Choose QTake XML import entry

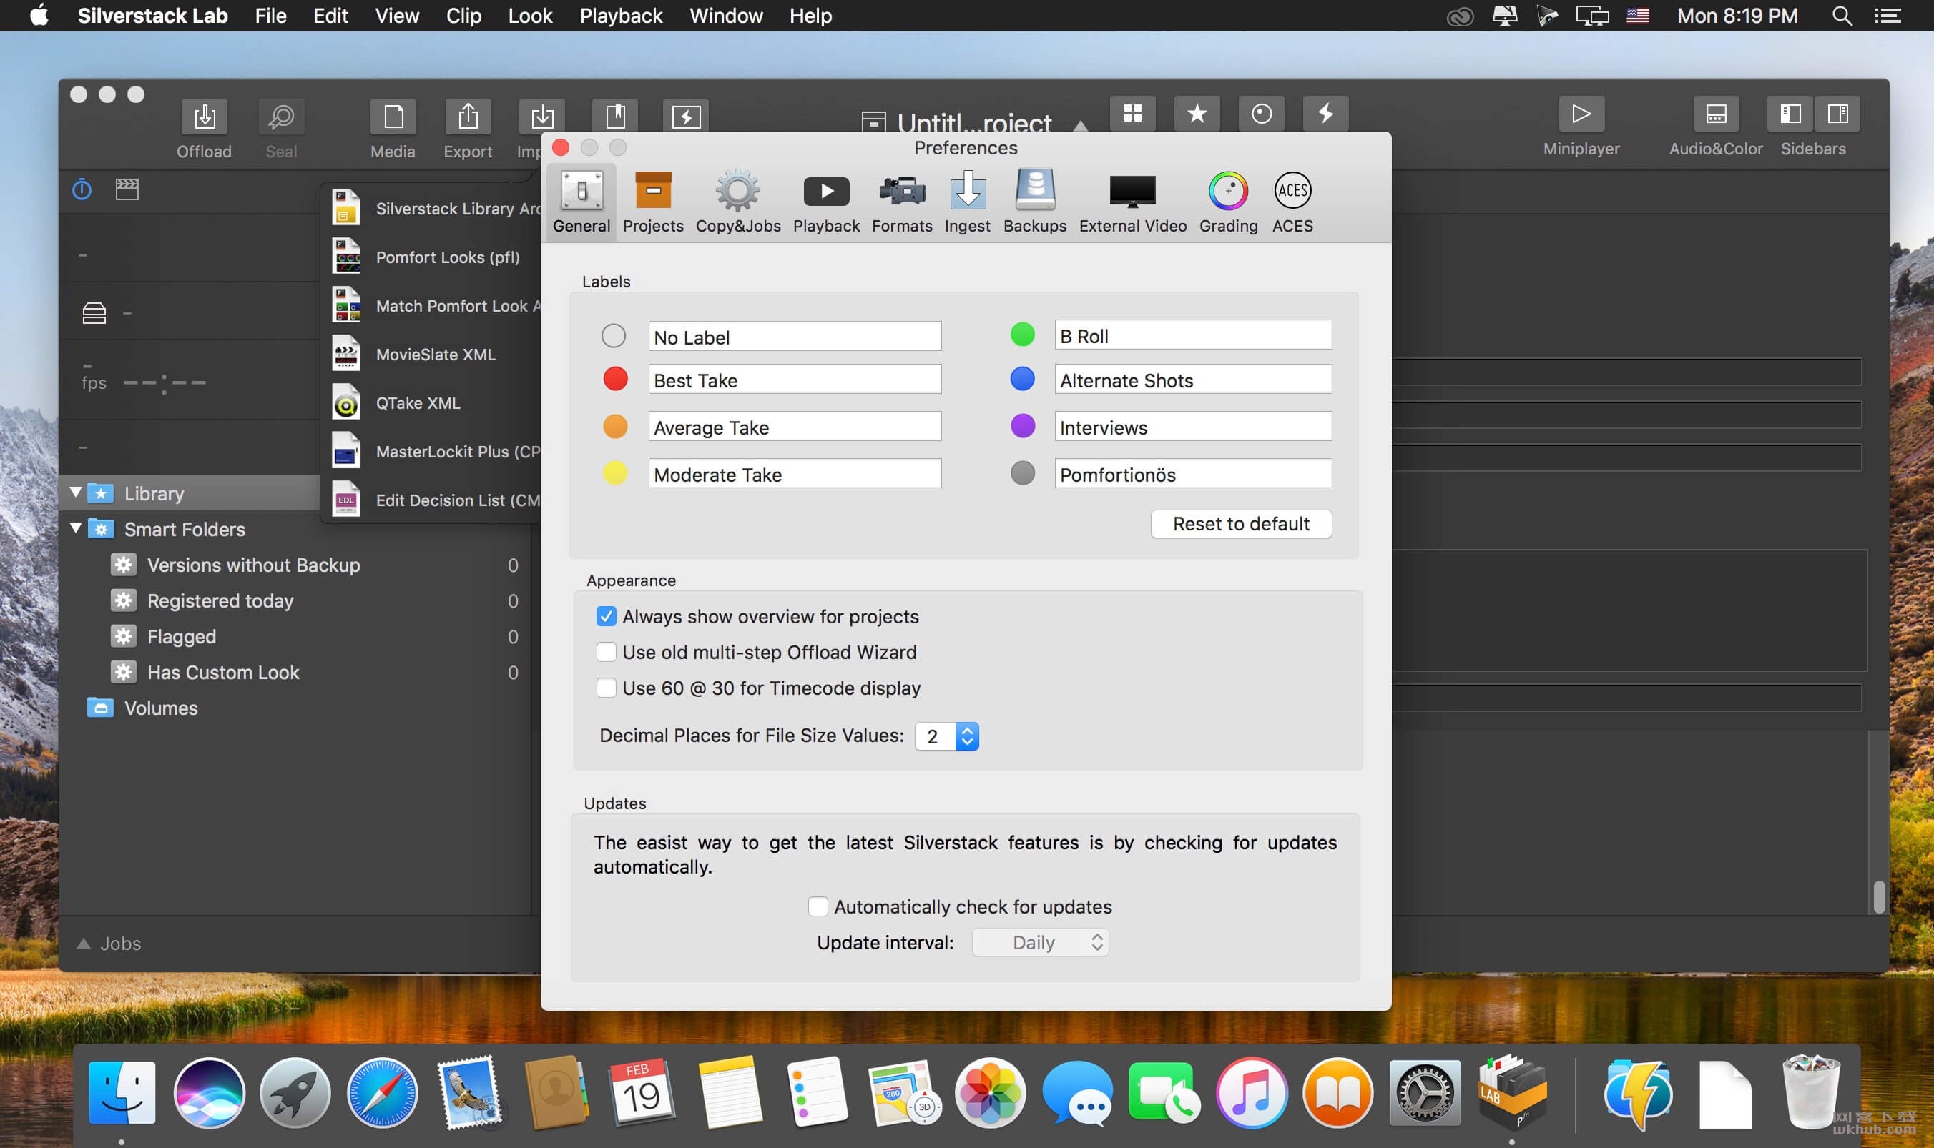(x=432, y=403)
